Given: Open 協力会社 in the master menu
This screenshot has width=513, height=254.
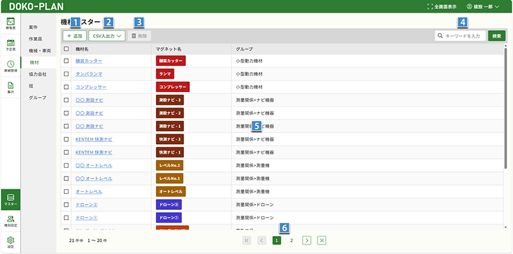Looking at the screenshot, I should [x=38, y=74].
